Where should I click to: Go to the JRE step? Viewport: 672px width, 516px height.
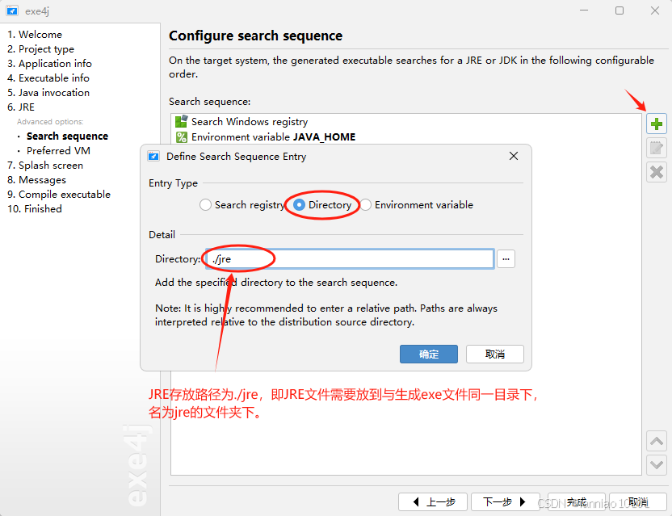pyautogui.click(x=21, y=107)
